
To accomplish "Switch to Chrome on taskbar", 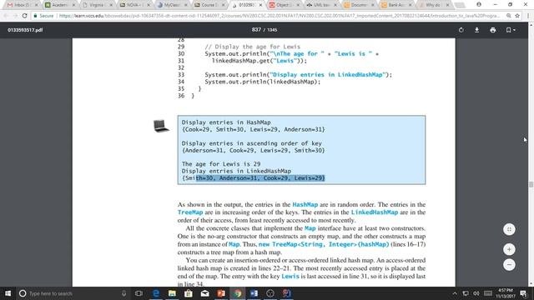I will (237, 293).
